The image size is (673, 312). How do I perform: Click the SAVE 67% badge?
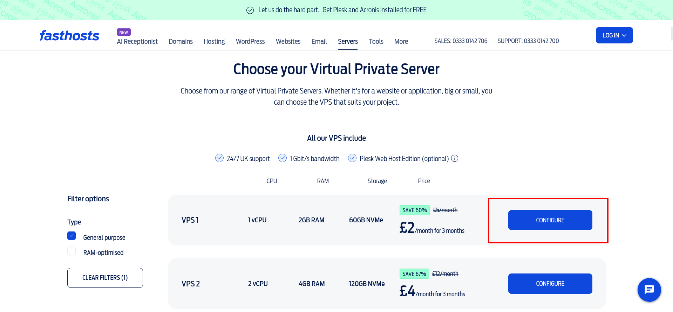[x=414, y=274]
